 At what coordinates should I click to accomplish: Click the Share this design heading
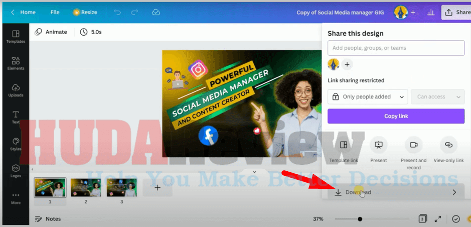(x=355, y=33)
